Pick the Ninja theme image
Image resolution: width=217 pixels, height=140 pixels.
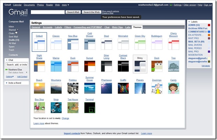coord(56,108)
